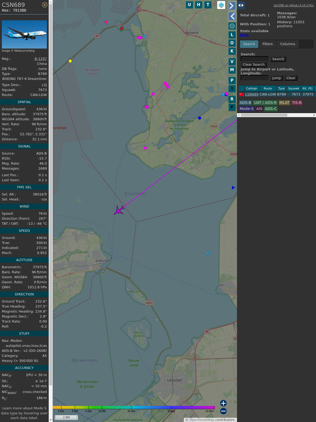
Task: Toggle the M map button
Action: coord(232,70)
